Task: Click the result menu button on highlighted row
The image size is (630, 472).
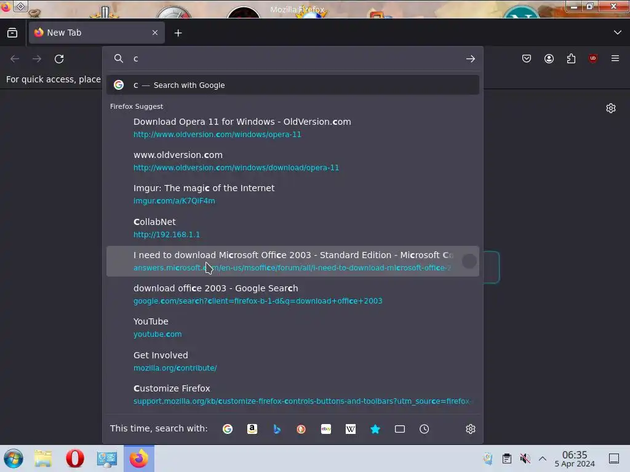Action: [469, 261]
